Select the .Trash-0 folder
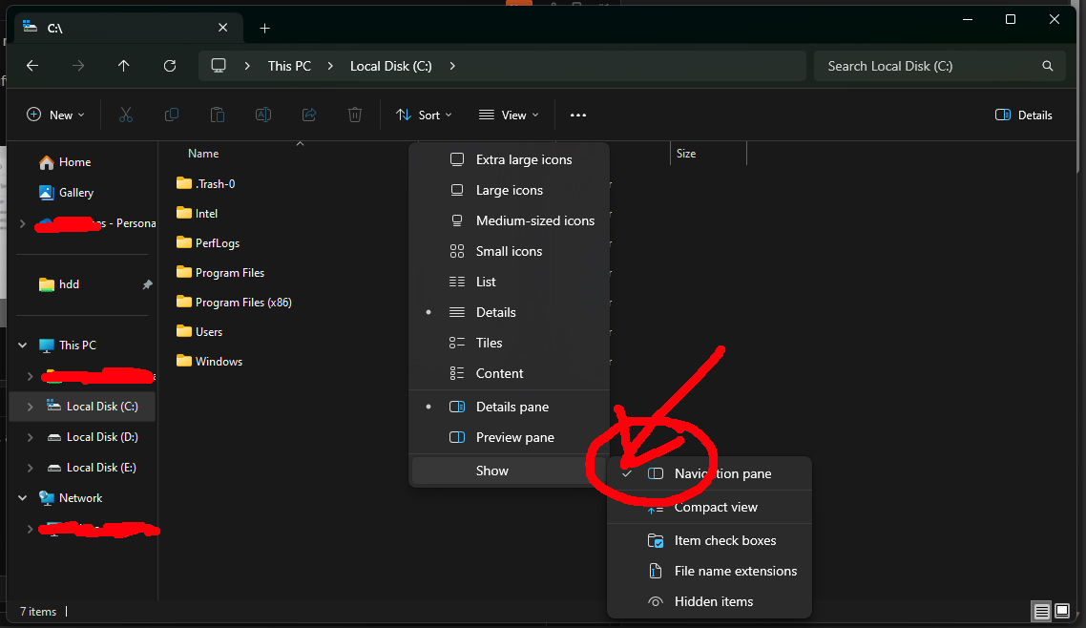 pos(206,183)
